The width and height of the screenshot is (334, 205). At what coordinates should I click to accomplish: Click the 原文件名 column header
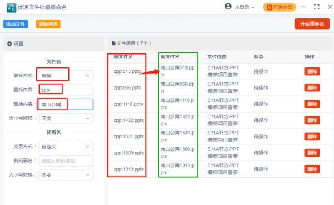tap(123, 57)
